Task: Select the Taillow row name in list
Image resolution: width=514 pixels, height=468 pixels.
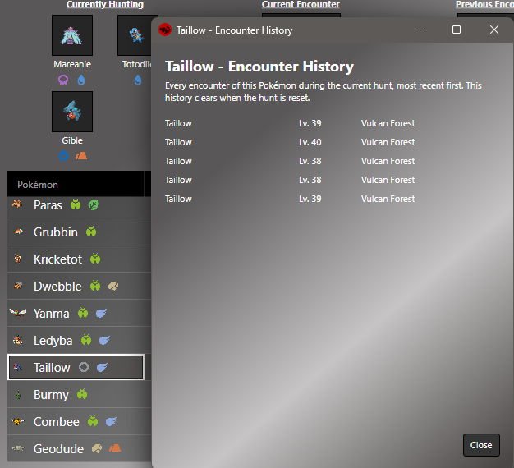Action: (52, 368)
